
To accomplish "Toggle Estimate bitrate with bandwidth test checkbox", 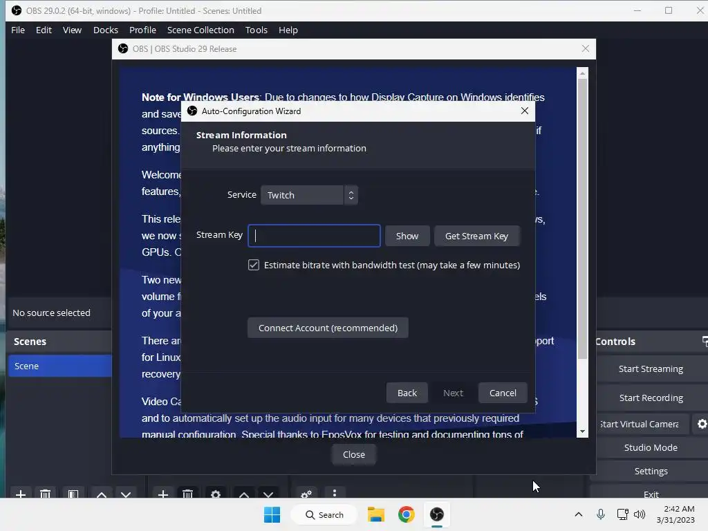I will coord(253,265).
